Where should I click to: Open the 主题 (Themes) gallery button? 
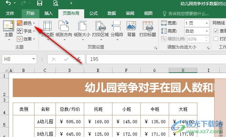(x=9, y=31)
